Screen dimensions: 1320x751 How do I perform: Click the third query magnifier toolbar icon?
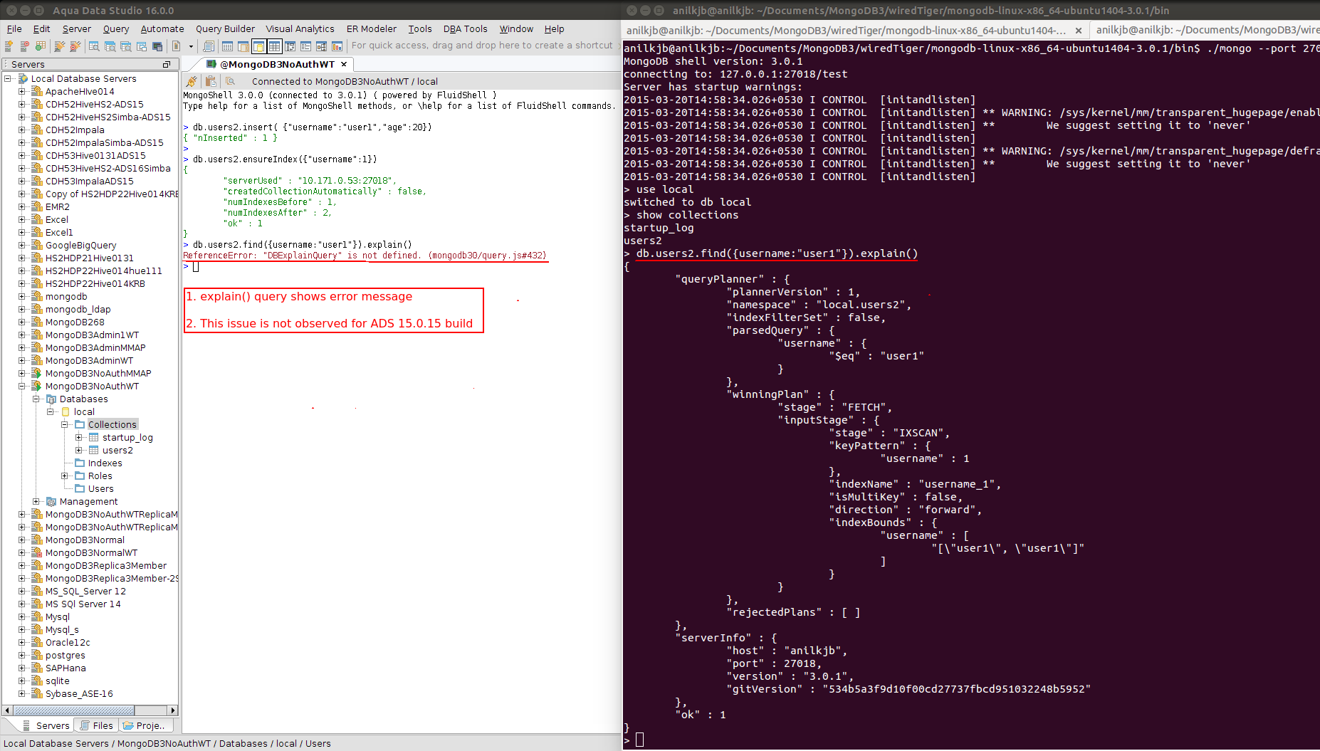pyautogui.click(x=126, y=46)
